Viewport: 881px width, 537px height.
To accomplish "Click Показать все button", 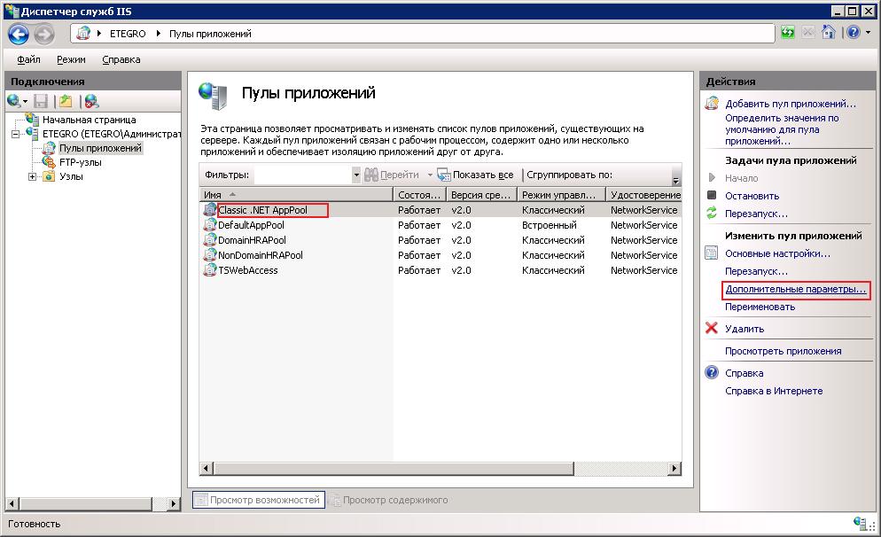I will click(475, 175).
